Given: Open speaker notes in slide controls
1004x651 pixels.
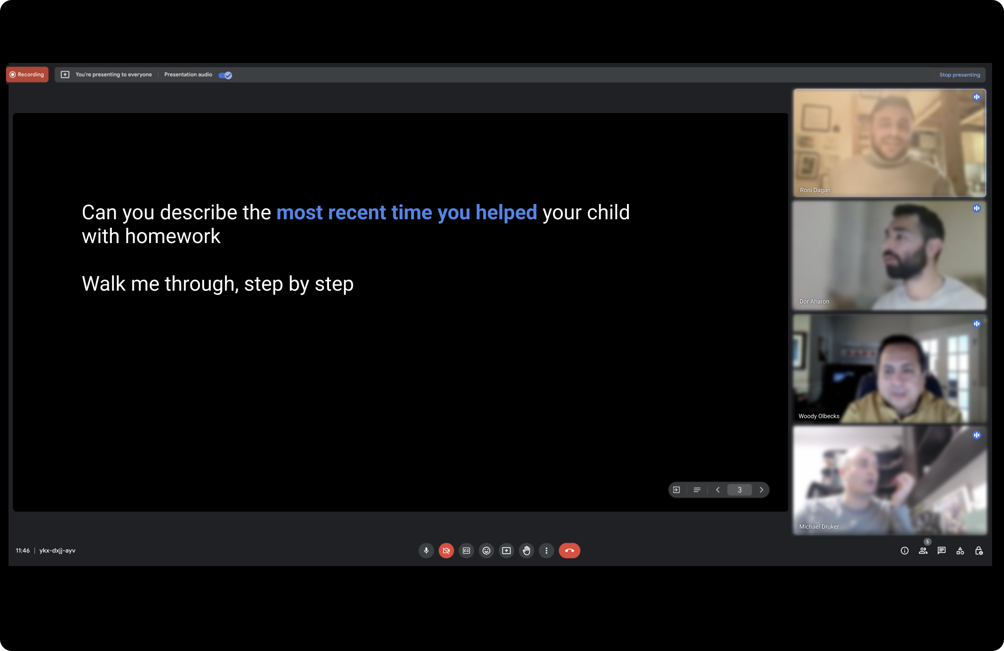Looking at the screenshot, I should (x=697, y=490).
